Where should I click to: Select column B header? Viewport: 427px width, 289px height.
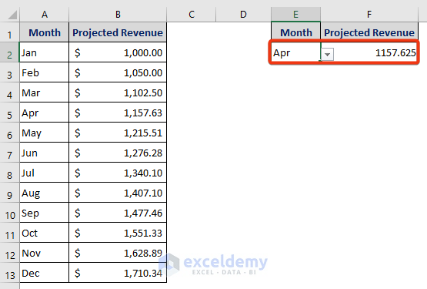click(x=118, y=14)
